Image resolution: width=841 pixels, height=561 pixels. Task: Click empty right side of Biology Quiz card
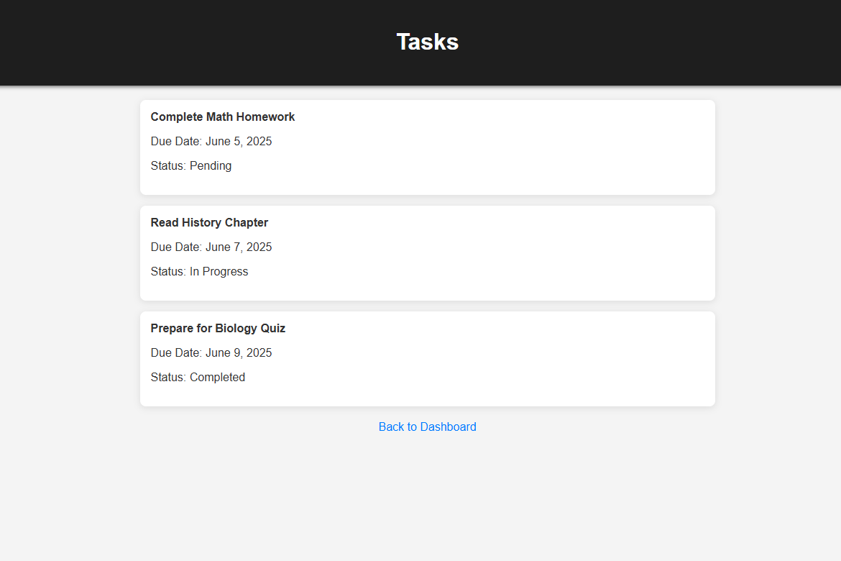click(x=575, y=358)
